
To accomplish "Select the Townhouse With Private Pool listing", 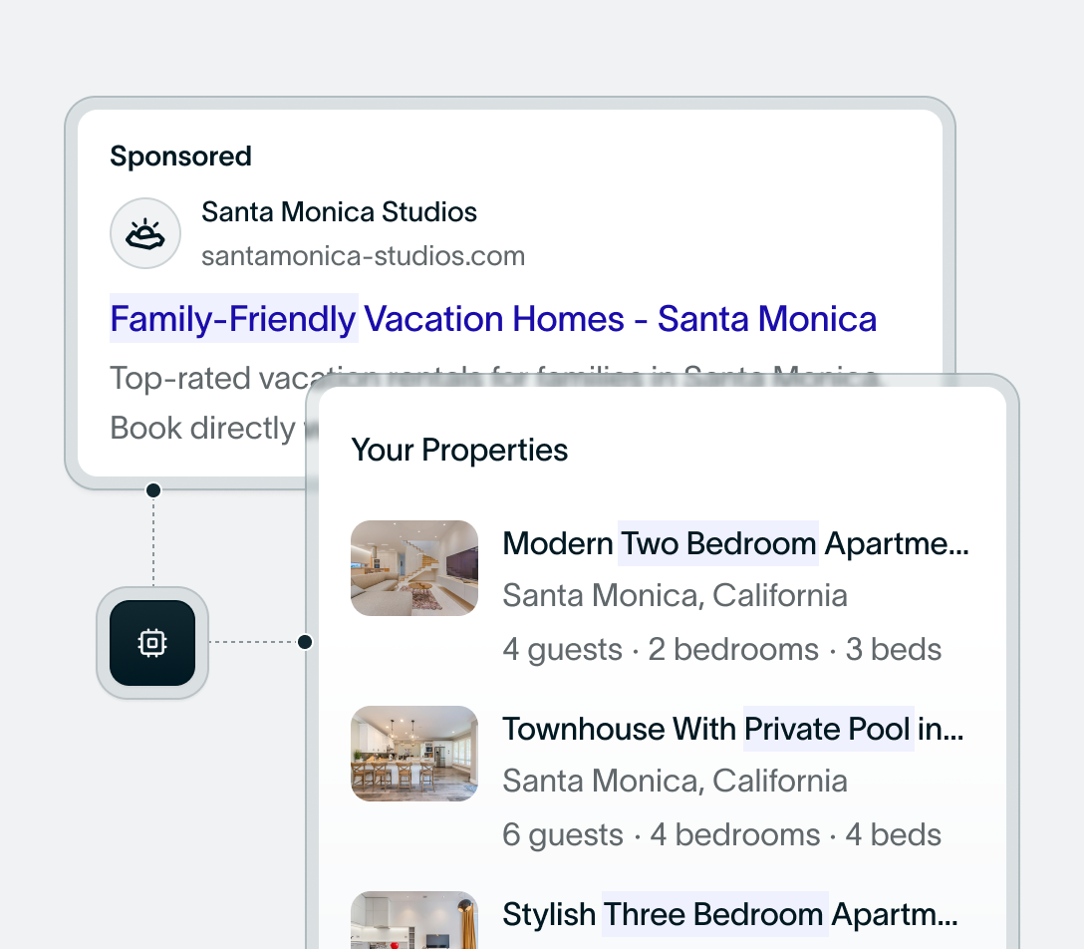I will (x=734, y=729).
